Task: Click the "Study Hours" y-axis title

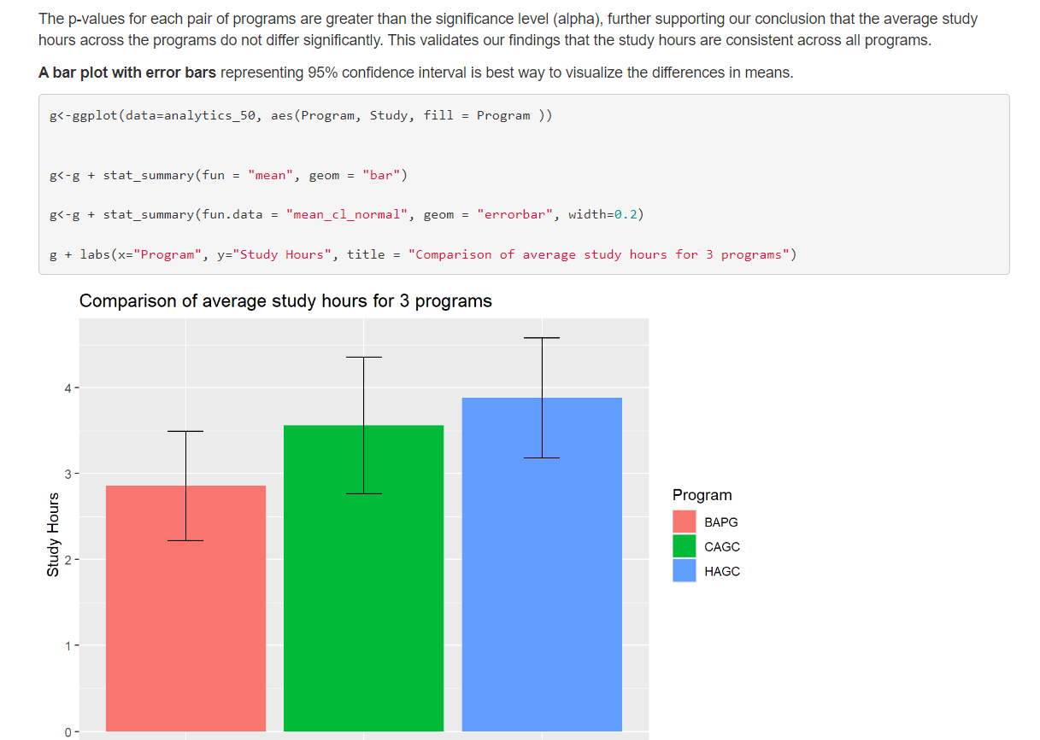Action: click(x=53, y=534)
